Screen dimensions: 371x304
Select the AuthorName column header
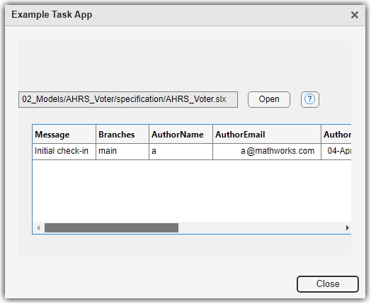click(181, 135)
